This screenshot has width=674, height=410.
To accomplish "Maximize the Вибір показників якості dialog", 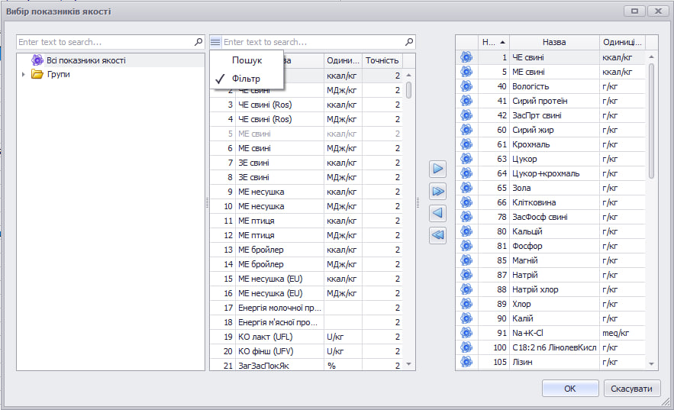I will coord(634,11).
